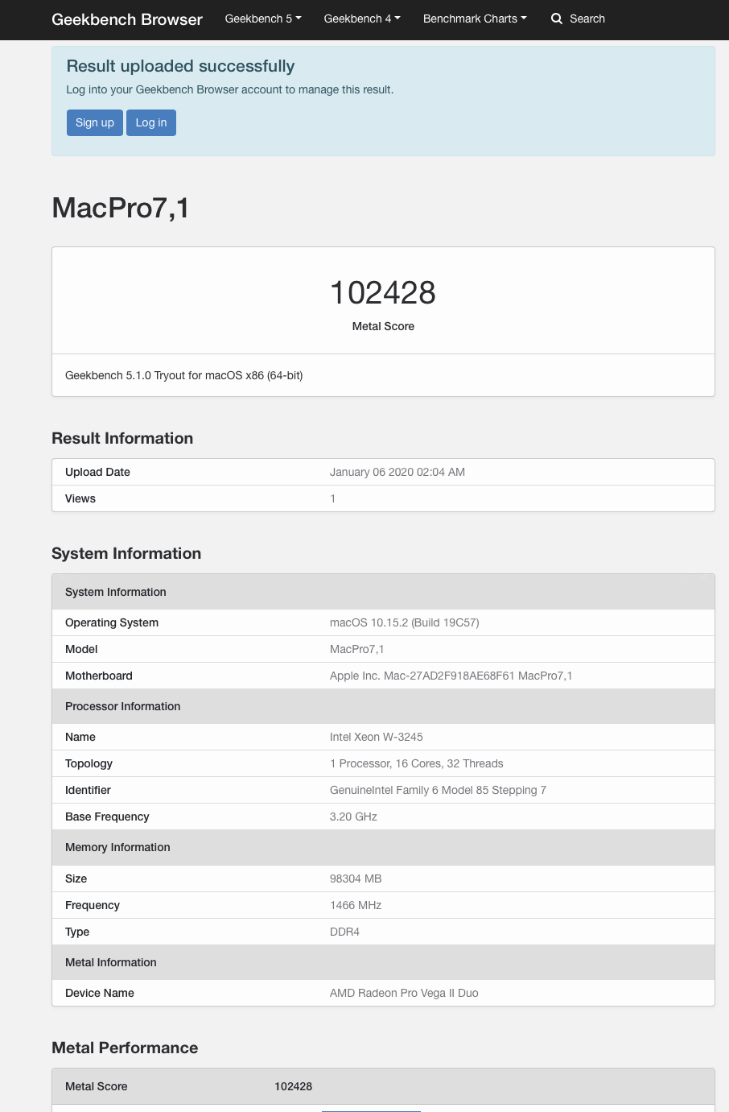Click the Memory Information table header
Viewport: 729px width, 1112px height.
[383, 847]
